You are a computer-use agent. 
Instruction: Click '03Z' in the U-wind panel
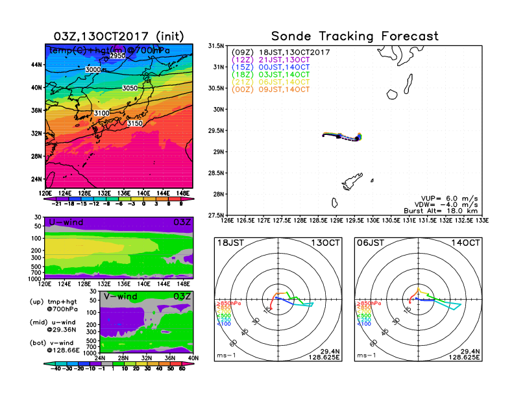point(182,223)
